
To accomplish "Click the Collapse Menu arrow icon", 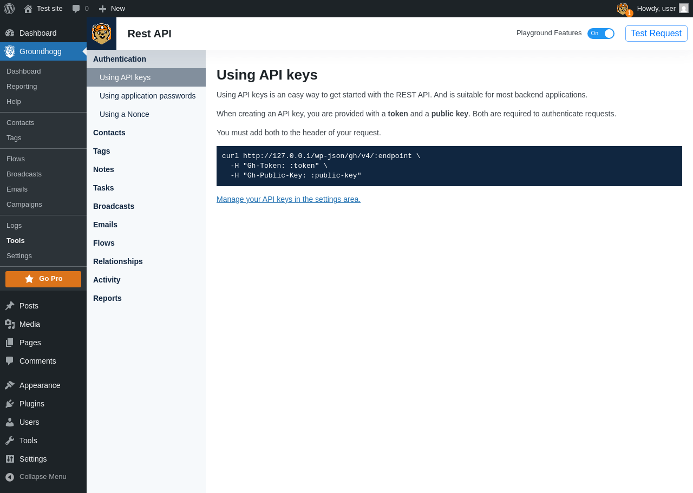I will [x=10, y=477].
